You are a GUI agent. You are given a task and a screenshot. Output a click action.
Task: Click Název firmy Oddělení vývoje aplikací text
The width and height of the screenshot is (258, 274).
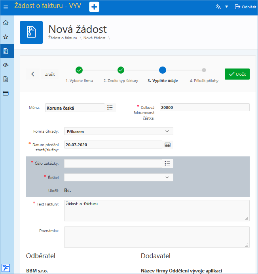click(x=182, y=271)
